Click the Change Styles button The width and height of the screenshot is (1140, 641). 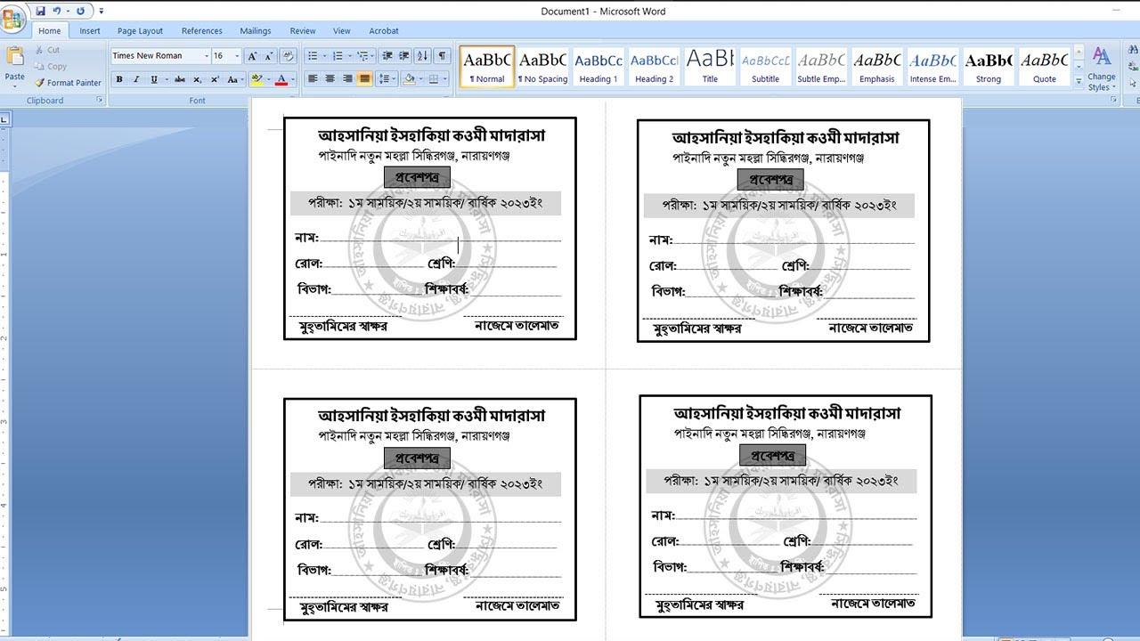point(1102,69)
